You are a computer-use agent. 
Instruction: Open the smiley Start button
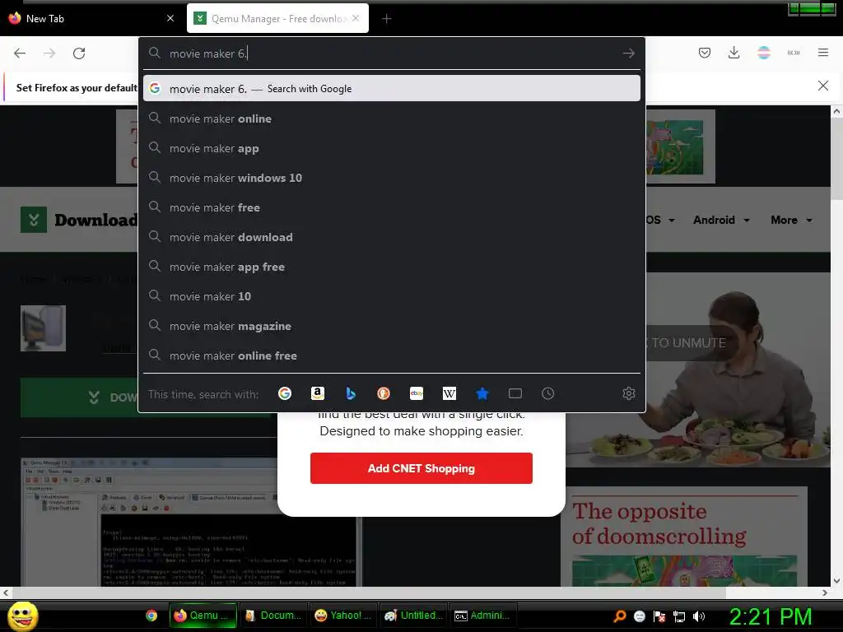click(22, 616)
